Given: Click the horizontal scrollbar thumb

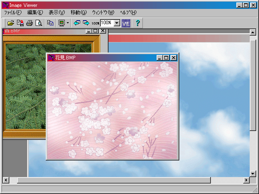Looking at the screenshot, I should (114, 180).
